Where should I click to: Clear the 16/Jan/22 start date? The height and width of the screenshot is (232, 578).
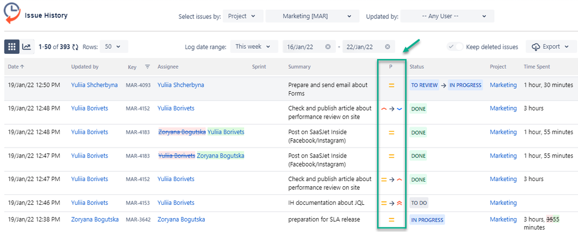coord(327,46)
